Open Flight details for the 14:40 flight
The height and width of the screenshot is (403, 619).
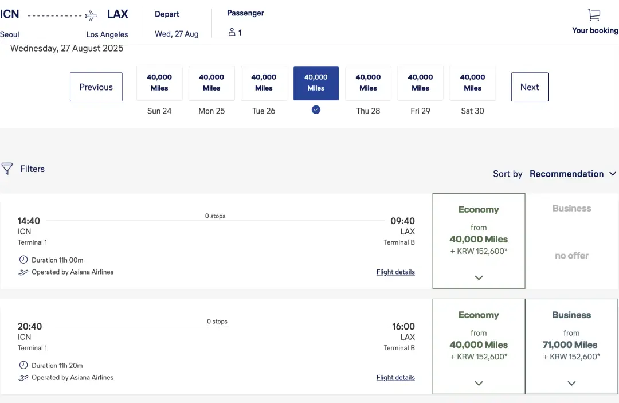pos(395,272)
